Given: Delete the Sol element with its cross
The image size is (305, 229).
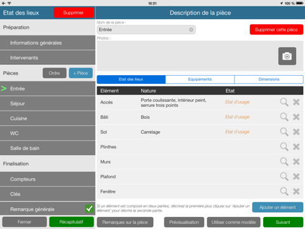Looking at the screenshot, I should pyautogui.click(x=296, y=132).
